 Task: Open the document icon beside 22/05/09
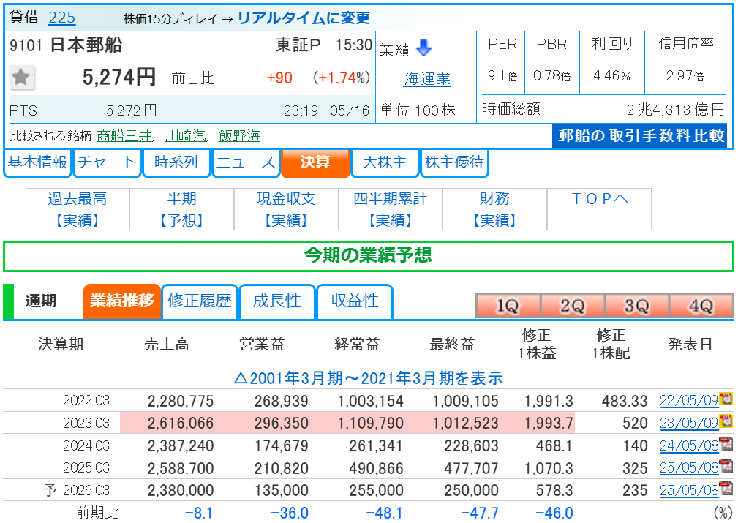(x=726, y=399)
